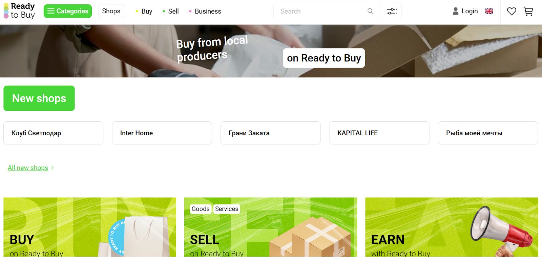Open the shopping cart icon
542x257 pixels.
(x=528, y=11)
